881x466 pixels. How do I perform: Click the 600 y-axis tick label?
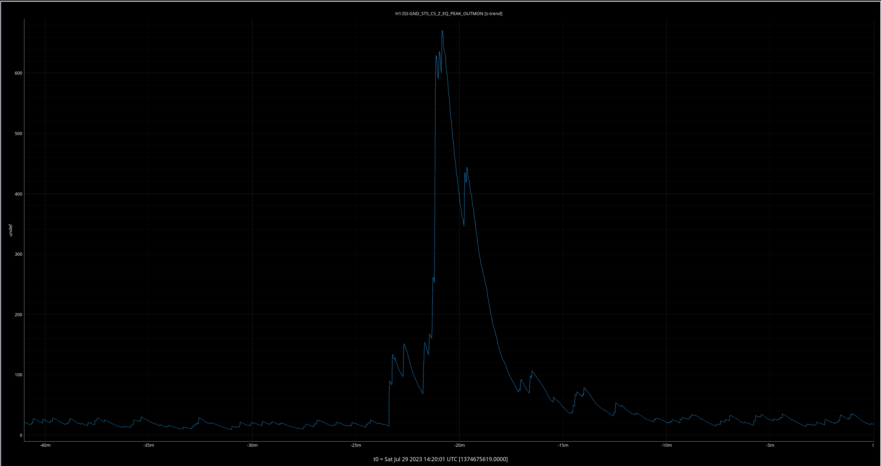[18, 73]
